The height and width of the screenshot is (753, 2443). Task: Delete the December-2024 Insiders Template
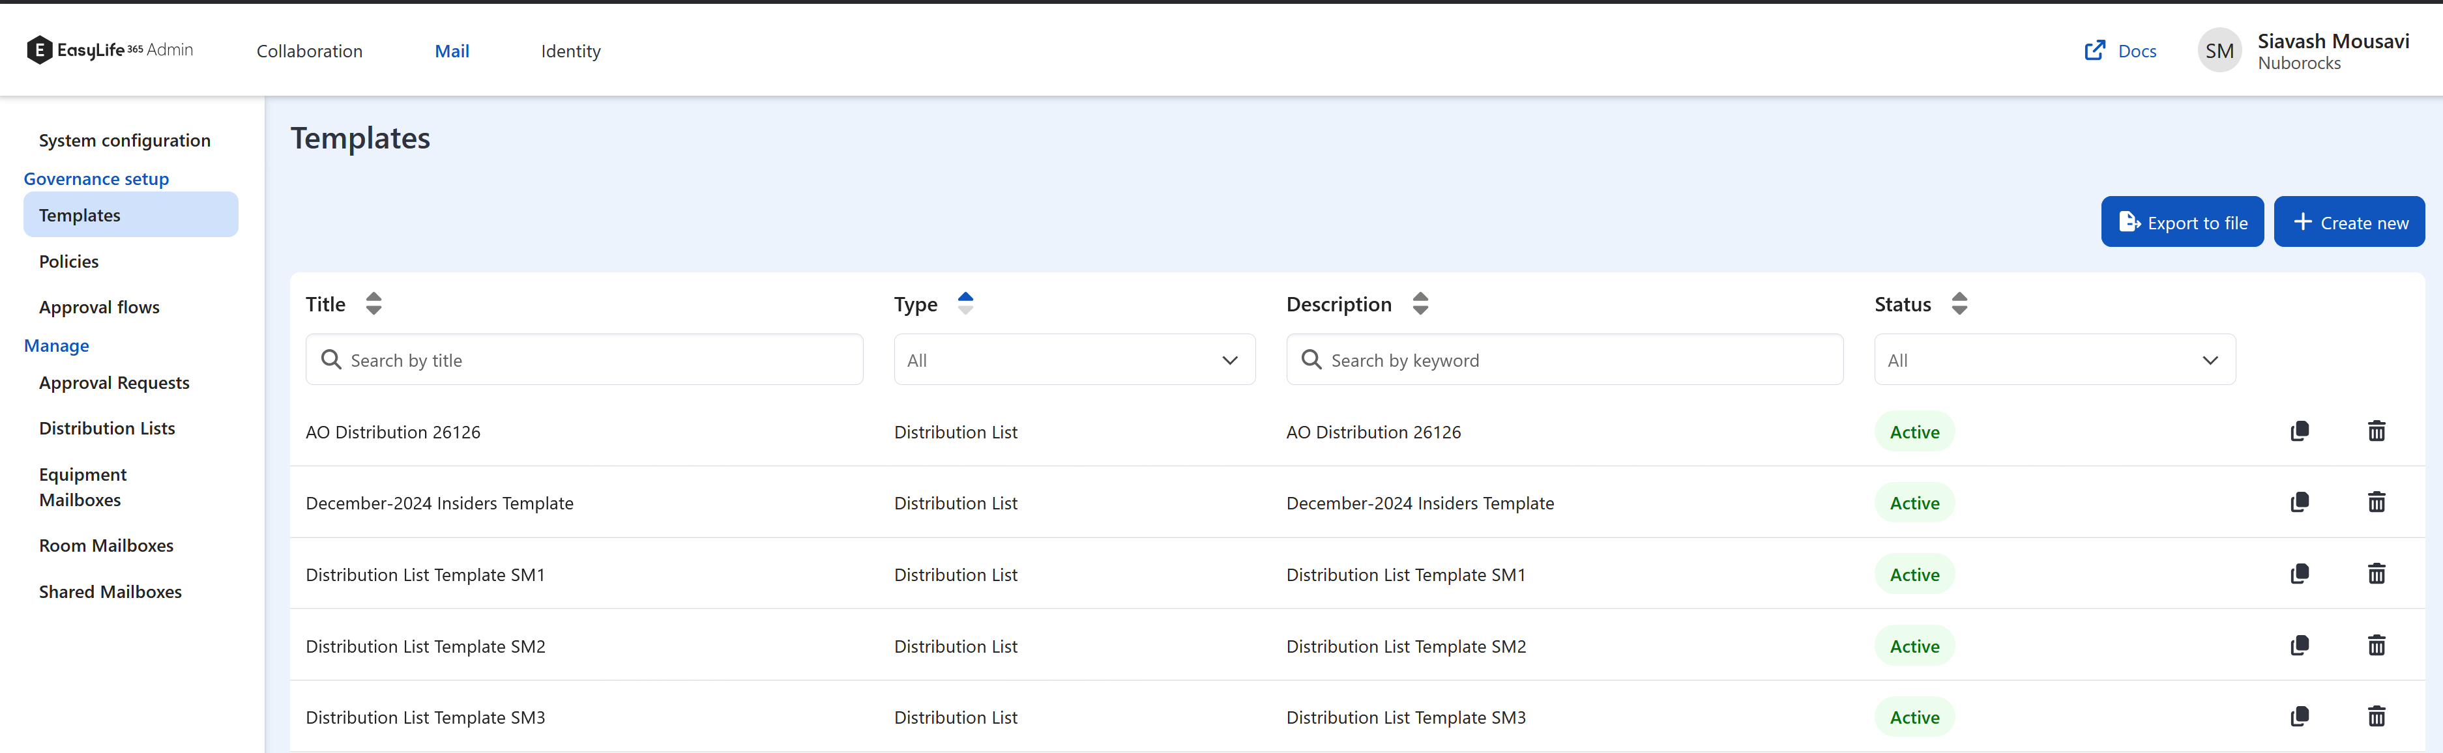click(2377, 502)
